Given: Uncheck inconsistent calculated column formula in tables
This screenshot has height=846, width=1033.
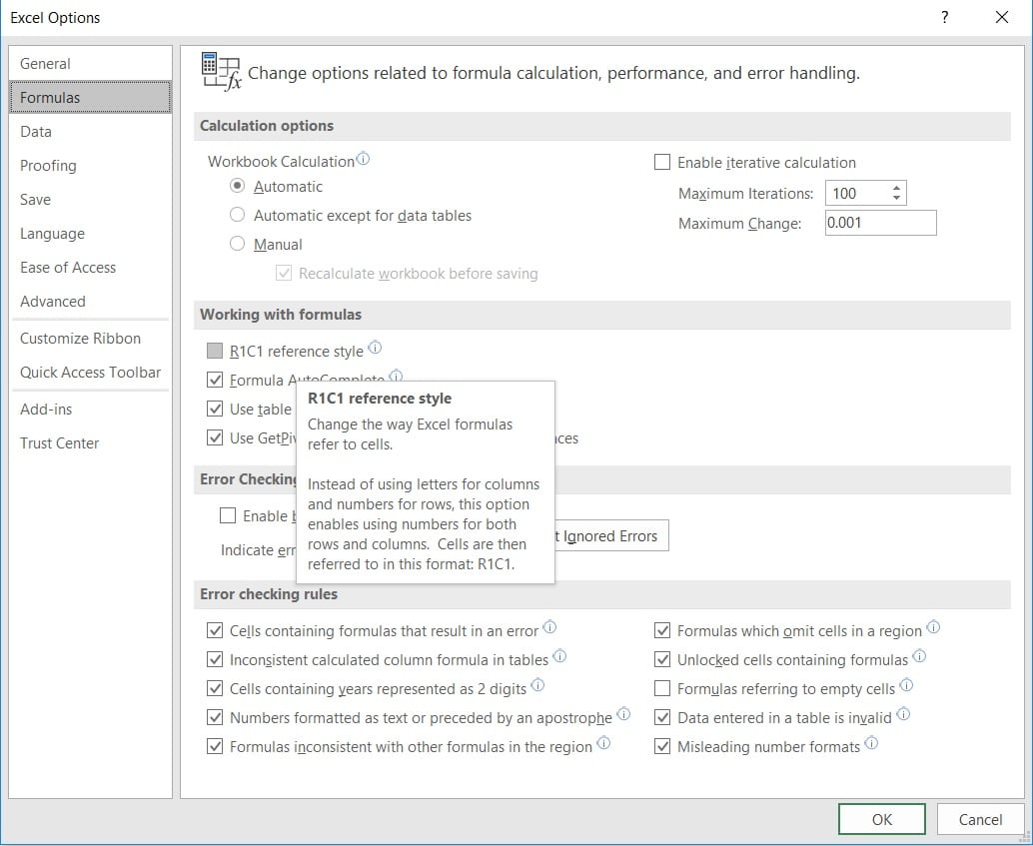Looking at the screenshot, I should (215, 659).
